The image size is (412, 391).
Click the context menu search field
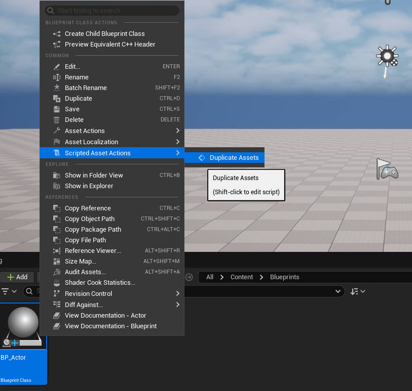tap(112, 11)
